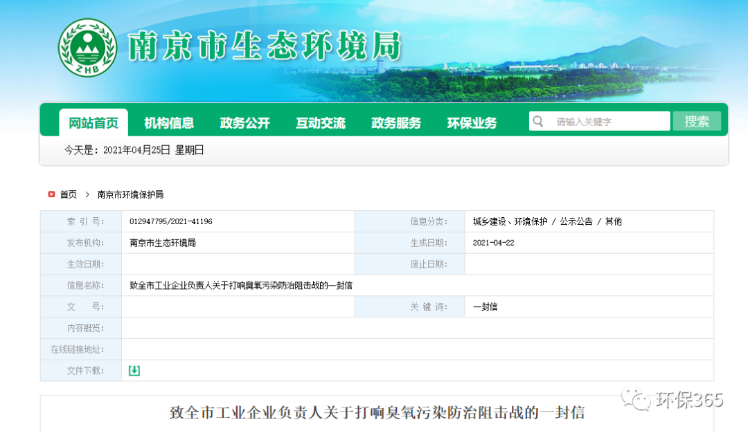Click the magnifier icon in search box
Viewport: 748px width, 433px height.
(538, 122)
